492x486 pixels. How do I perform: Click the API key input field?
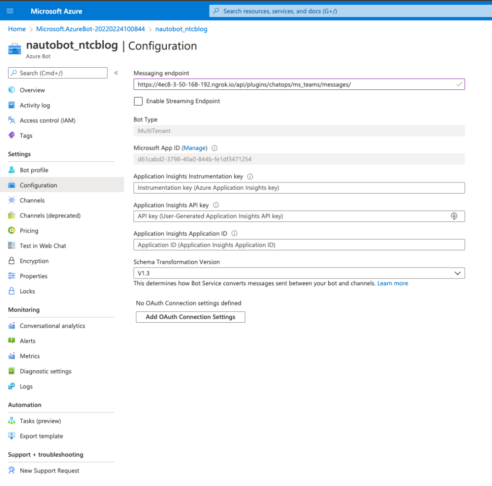(299, 216)
